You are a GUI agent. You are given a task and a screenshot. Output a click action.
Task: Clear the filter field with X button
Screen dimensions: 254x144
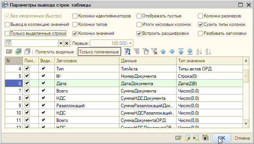tap(67, 43)
